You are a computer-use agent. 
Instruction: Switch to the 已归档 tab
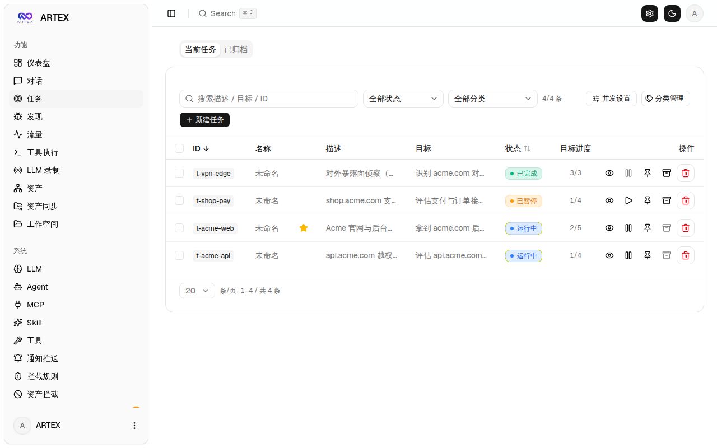point(236,49)
